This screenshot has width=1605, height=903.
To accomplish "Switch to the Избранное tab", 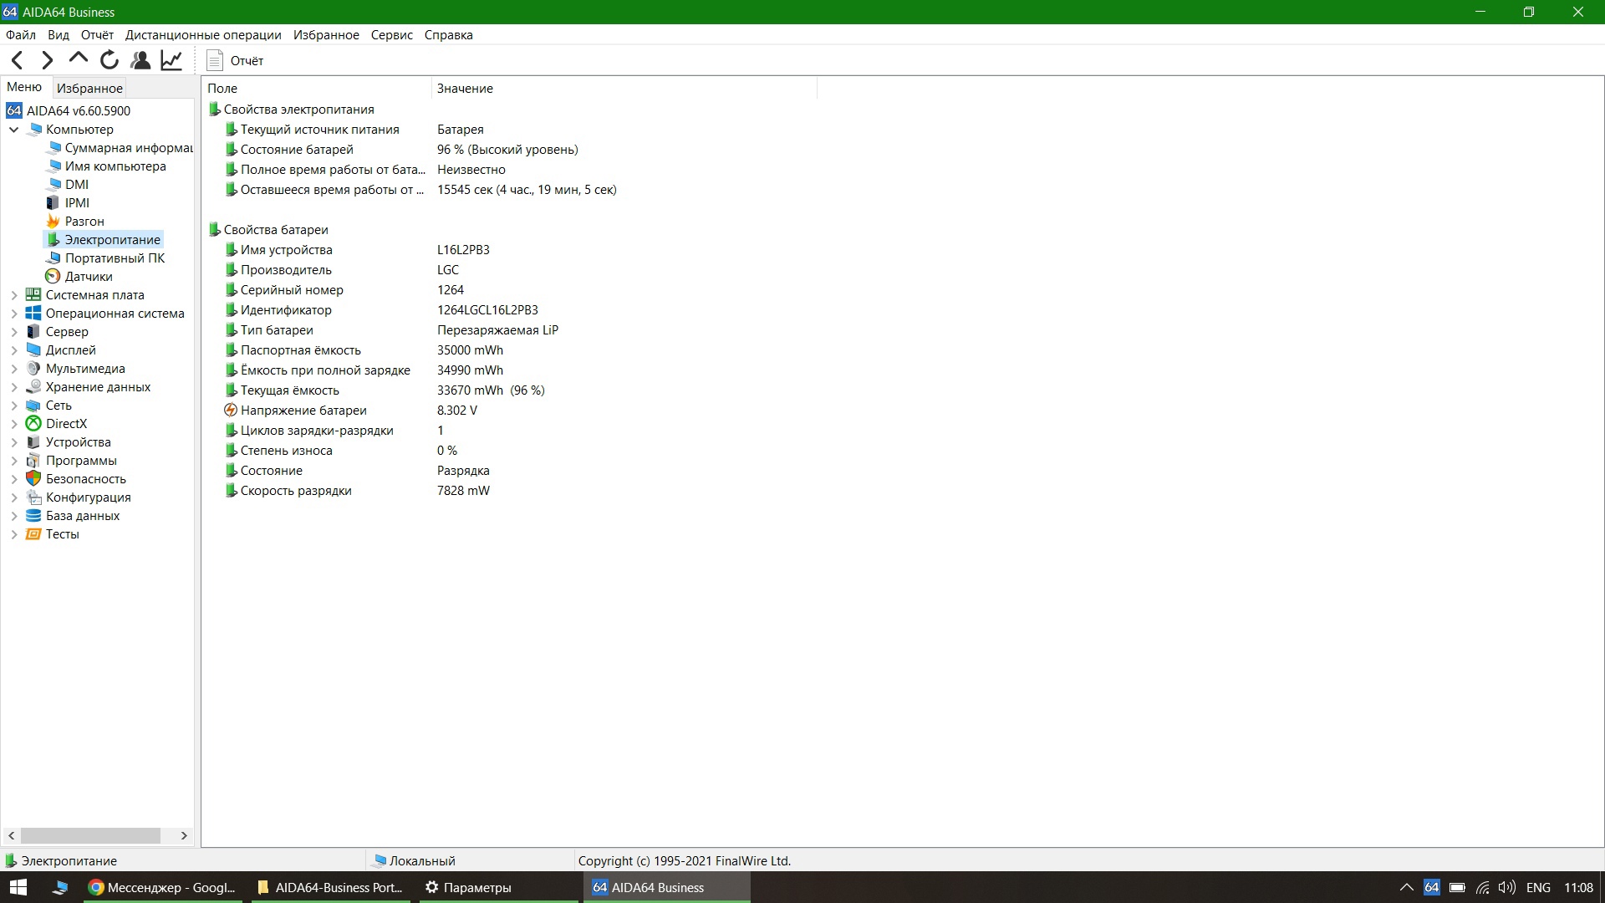I will tap(89, 88).
